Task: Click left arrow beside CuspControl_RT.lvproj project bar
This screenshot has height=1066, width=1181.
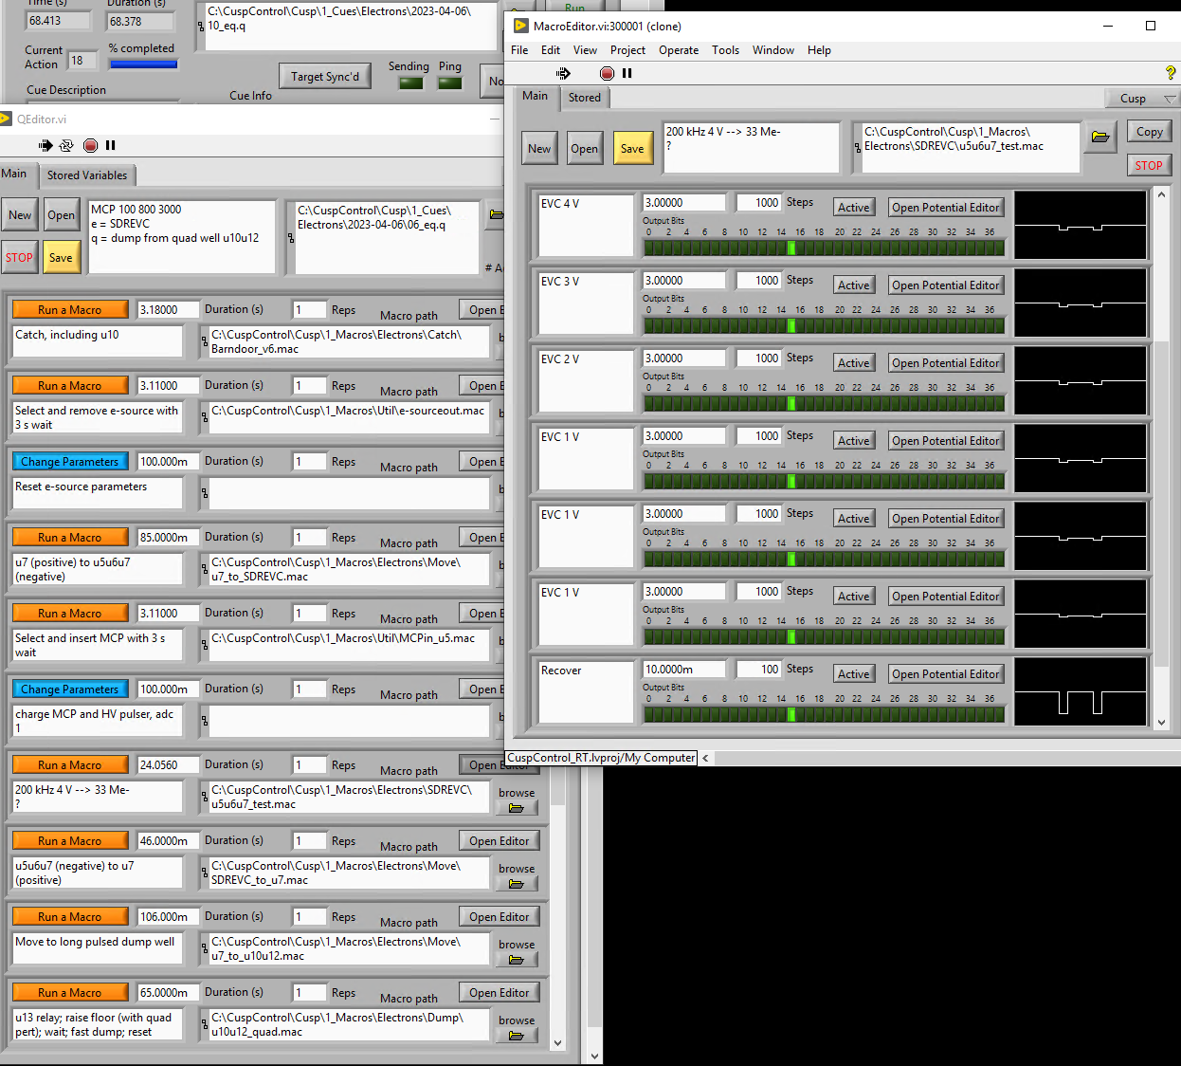Action: click(705, 758)
